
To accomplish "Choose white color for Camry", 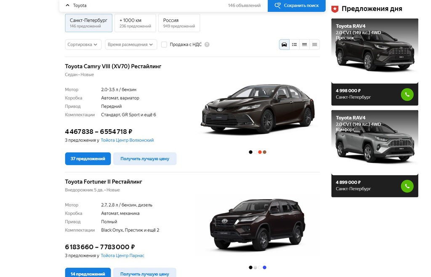I will [x=255, y=152].
